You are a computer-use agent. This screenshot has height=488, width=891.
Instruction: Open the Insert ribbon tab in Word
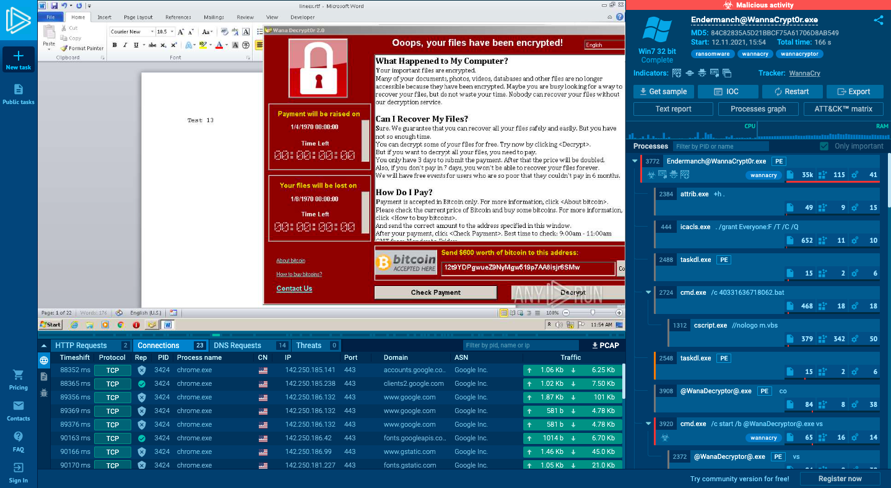[x=104, y=17]
